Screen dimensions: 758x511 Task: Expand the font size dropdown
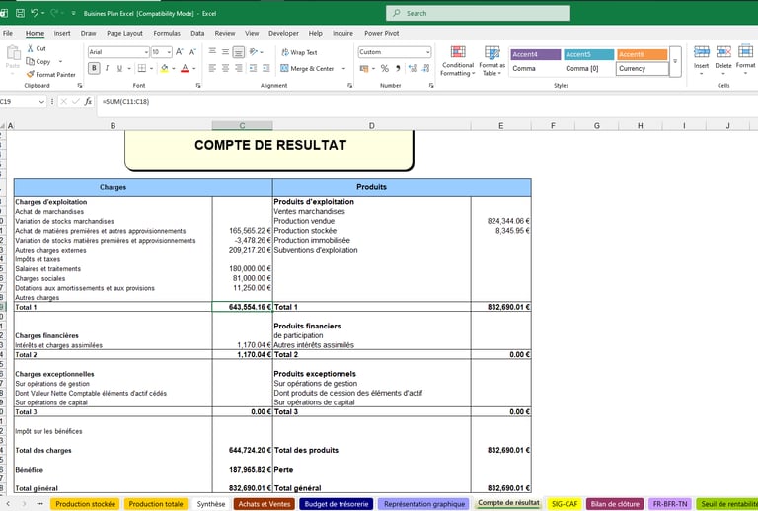point(169,52)
